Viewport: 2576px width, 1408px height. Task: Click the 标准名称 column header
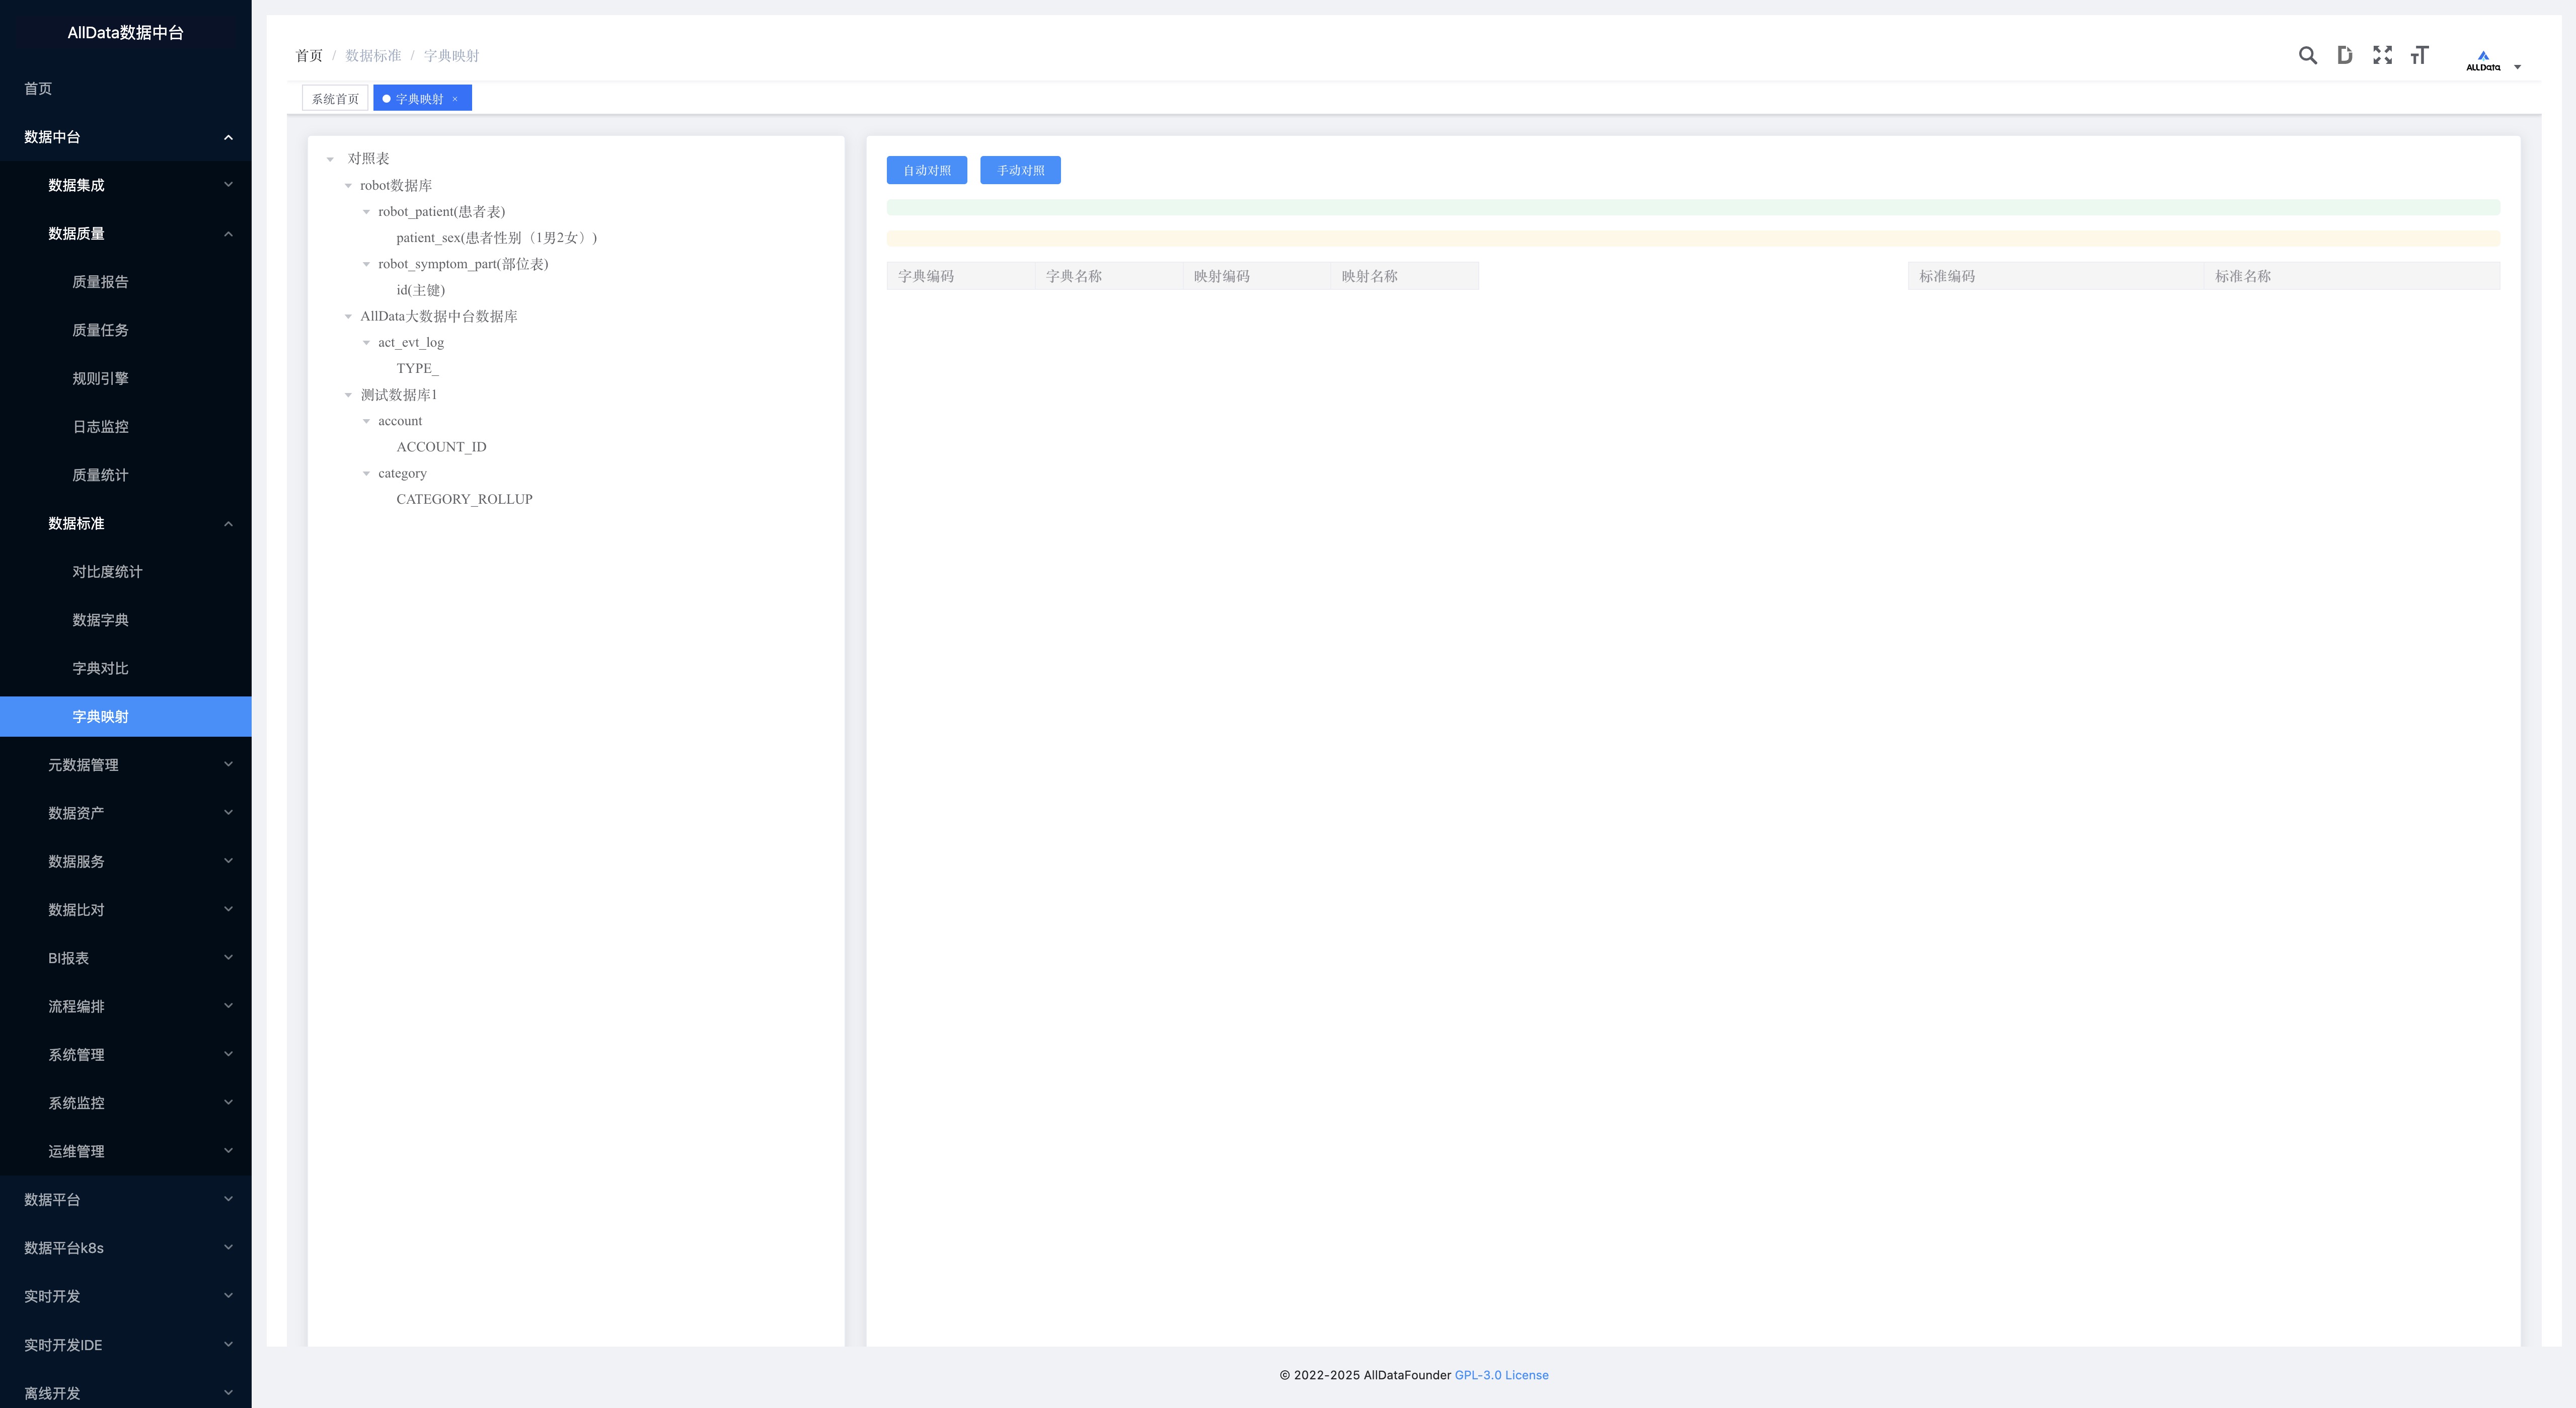click(2351, 276)
